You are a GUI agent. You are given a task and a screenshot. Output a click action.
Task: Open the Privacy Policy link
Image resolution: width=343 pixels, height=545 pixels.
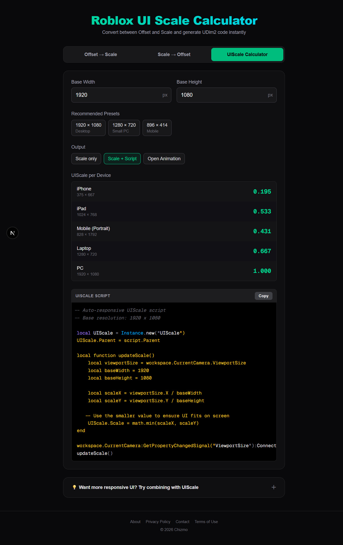click(158, 522)
